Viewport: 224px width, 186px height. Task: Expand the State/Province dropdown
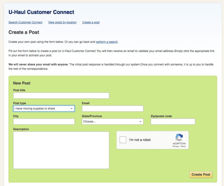pyautogui.click(x=112, y=122)
